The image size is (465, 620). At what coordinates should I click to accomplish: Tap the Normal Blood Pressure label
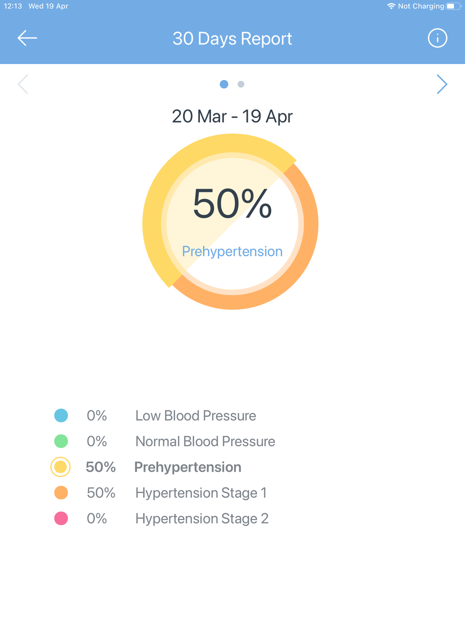[205, 441]
